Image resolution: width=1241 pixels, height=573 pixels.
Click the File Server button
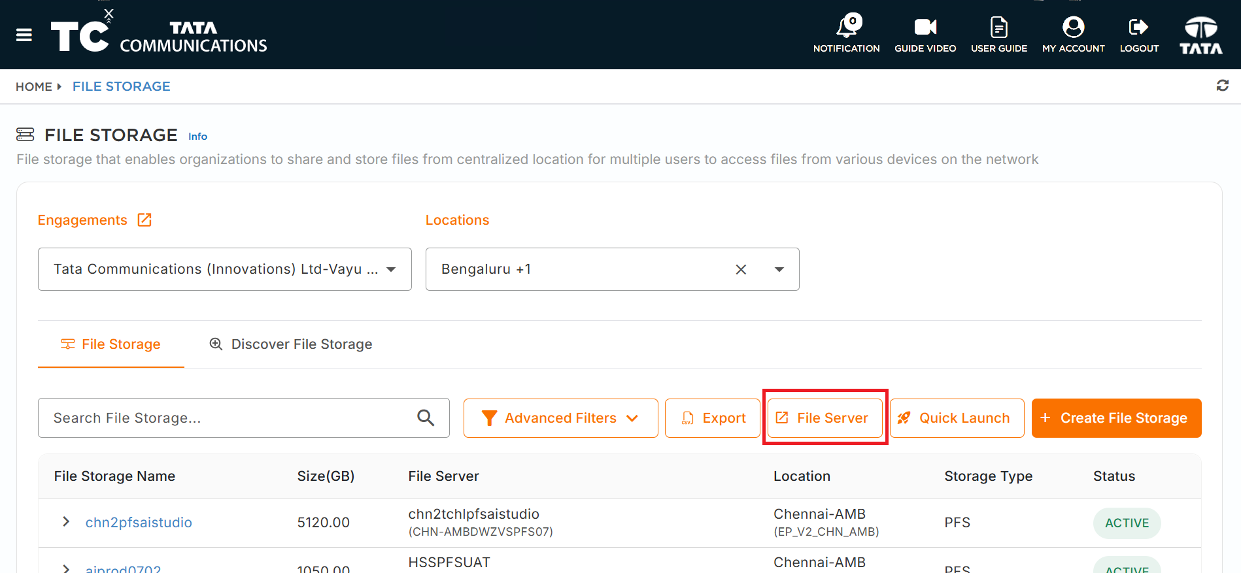(x=824, y=418)
